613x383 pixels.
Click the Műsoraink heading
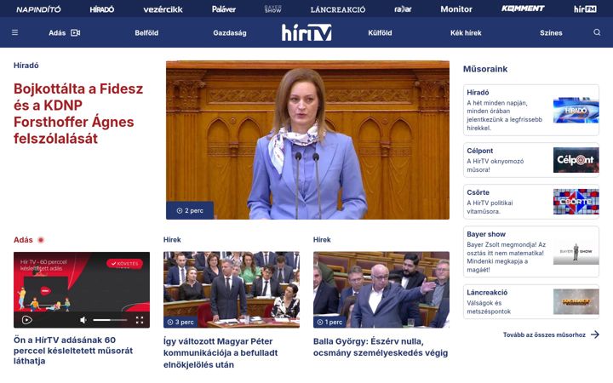(485, 69)
